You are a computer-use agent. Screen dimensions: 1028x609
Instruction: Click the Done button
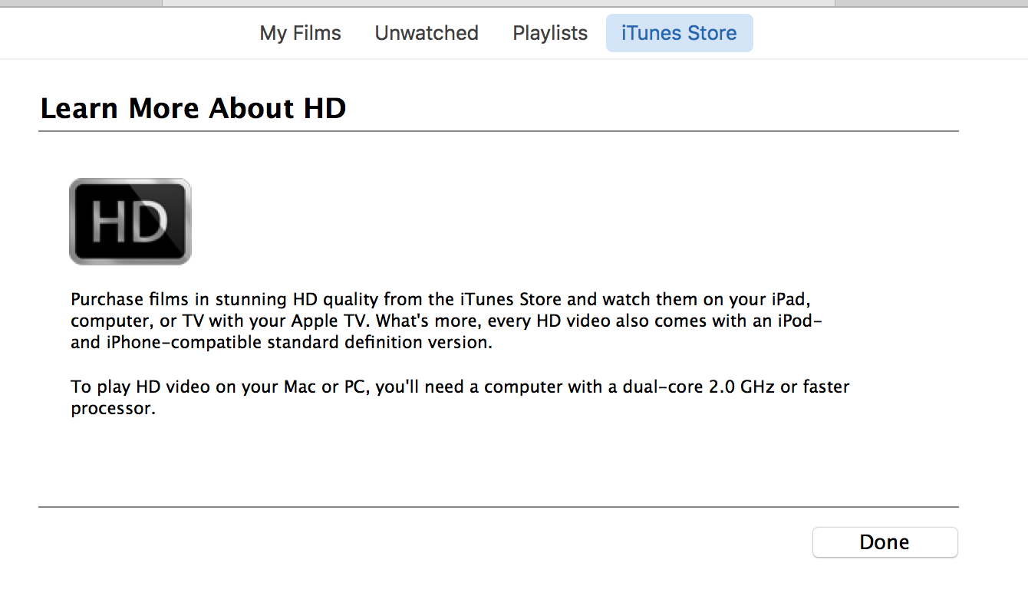coord(885,542)
